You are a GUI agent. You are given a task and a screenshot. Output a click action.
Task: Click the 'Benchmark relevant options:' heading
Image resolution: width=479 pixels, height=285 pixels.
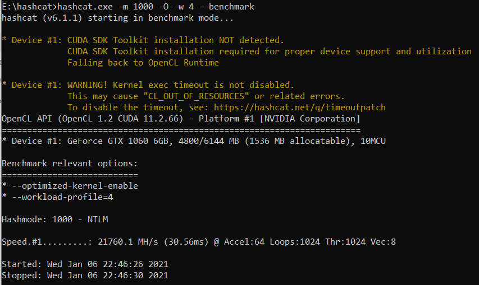click(x=70, y=163)
